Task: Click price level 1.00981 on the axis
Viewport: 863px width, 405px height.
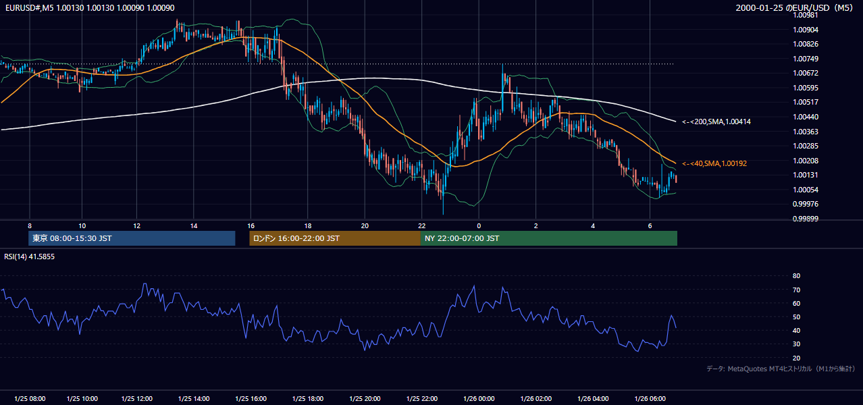Action: click(x=806, y=15)
